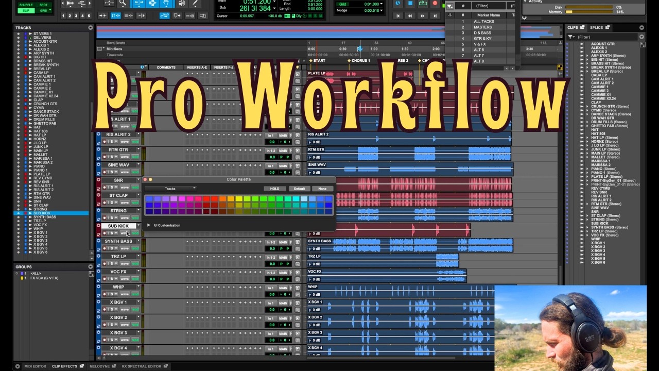Select zoom preset 3

[x=76, y=16]
